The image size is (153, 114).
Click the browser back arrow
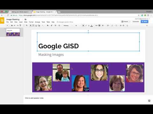pyautogui.click(x=2, y=15)
